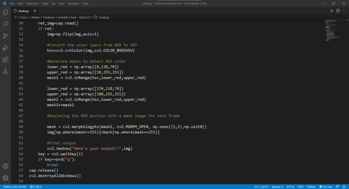349x189 pixels.
Task: Click 'mask2 = cv2.inRange' code line
Action: click(97, 99)
